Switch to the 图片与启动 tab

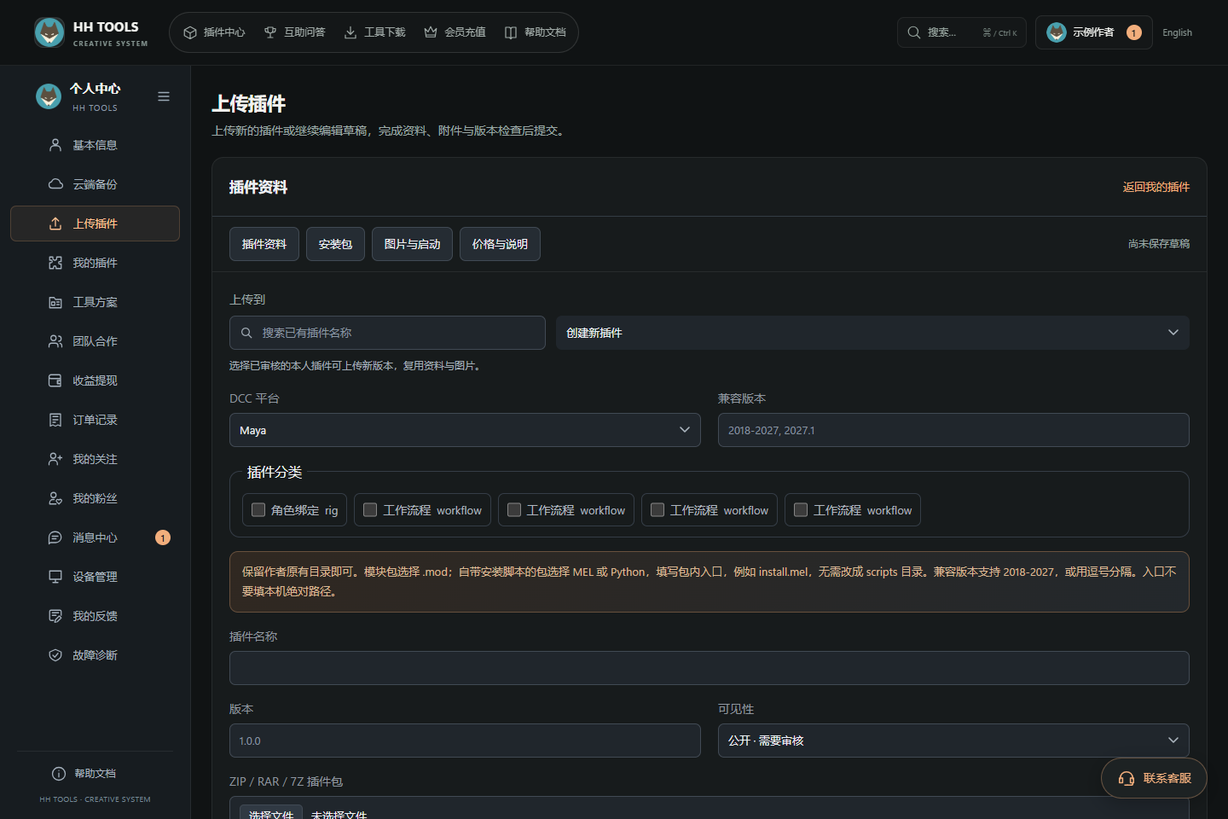coord(412,244)
